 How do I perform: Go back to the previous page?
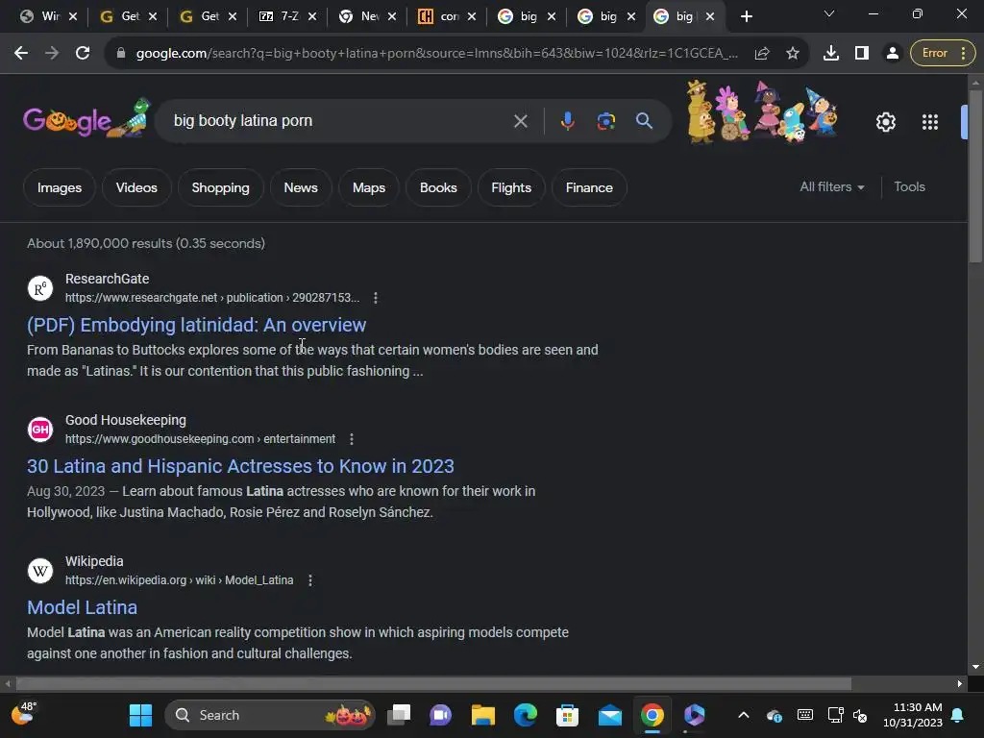pyautogui.click(x=21, y=54)
